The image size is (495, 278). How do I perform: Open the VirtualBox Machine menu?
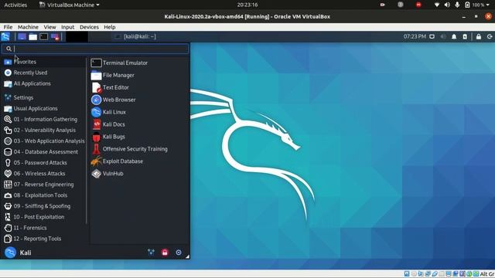(28, 27)
